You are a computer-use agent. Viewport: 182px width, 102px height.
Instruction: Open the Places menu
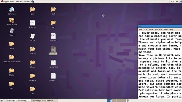point(19,2)
